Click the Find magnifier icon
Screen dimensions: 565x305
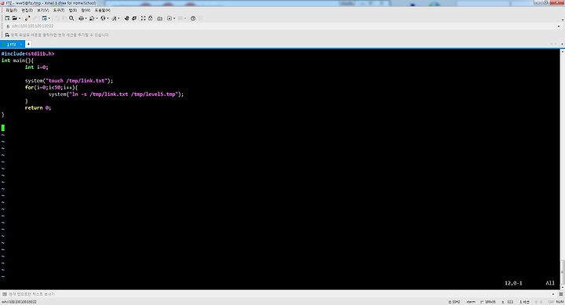coord(71,18)
